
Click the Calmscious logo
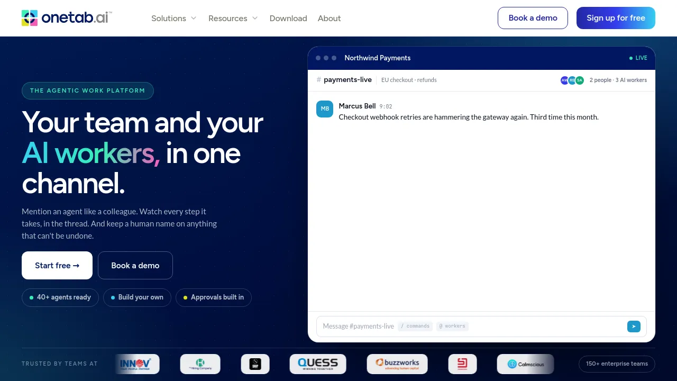pyautogui.click(x=525, y=364)
